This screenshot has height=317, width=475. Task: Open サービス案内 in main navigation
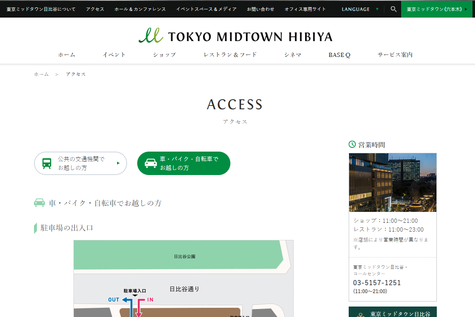pos(395,55)
